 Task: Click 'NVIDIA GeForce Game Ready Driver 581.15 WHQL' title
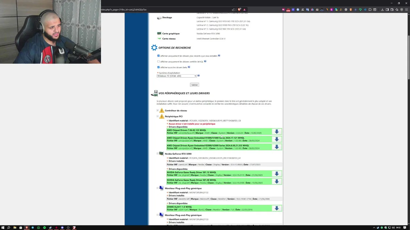192,172
